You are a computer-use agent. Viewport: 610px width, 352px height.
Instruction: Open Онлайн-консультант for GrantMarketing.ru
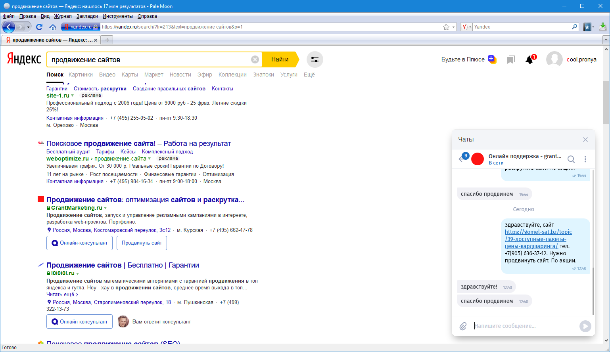point(79,243)
